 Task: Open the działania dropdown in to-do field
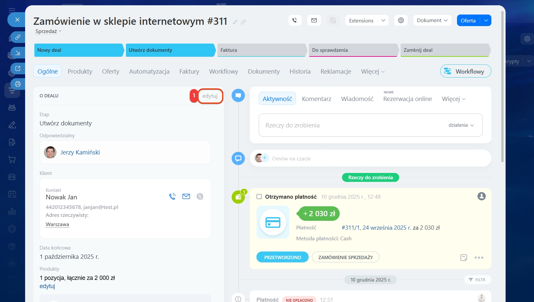tap(461, 125)
